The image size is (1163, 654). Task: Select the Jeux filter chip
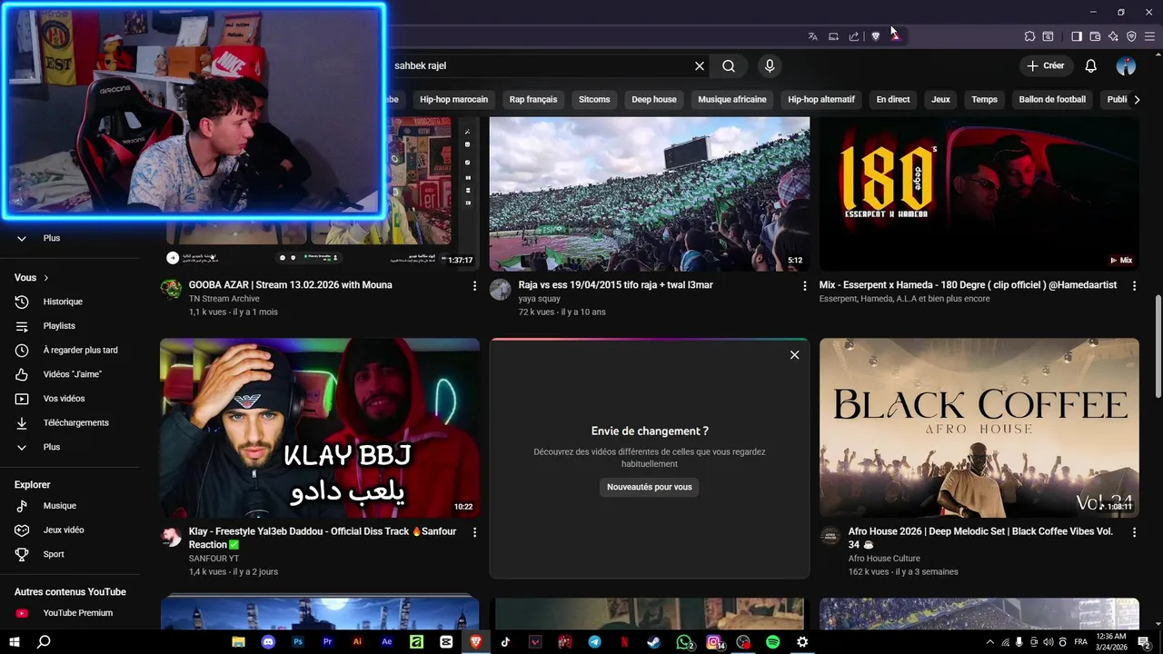coord(941,99)
